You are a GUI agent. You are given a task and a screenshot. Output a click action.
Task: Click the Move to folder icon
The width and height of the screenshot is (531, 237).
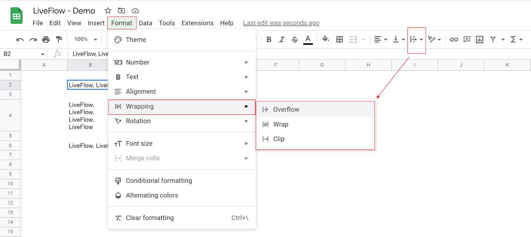pyautogui.click(x=121, y=11)
